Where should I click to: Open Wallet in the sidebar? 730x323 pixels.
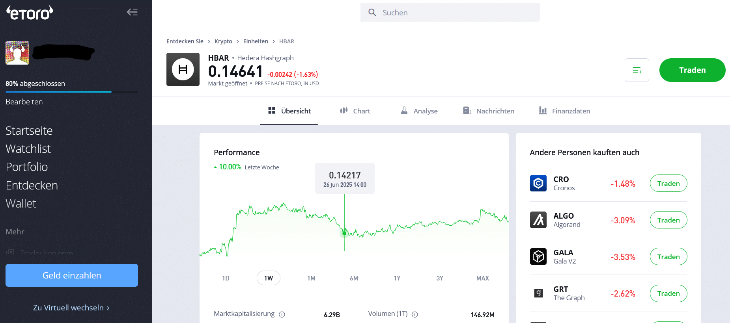[x=21, y=204]
